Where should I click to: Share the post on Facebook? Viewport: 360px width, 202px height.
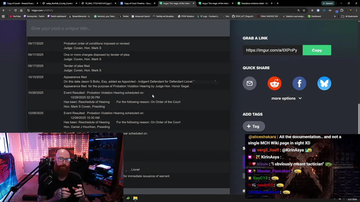(299, 83)
